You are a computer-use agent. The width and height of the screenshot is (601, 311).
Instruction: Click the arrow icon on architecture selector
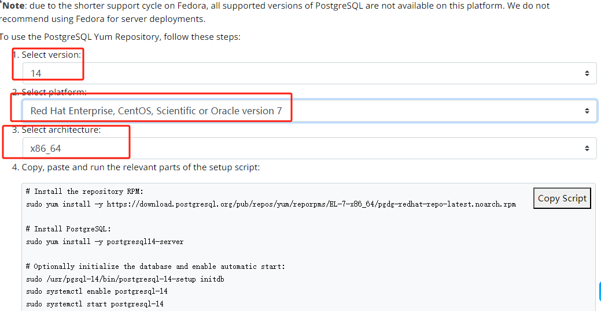[587, 148]
